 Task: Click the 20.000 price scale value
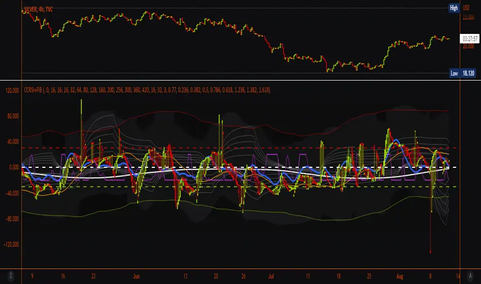coord(469,46)
